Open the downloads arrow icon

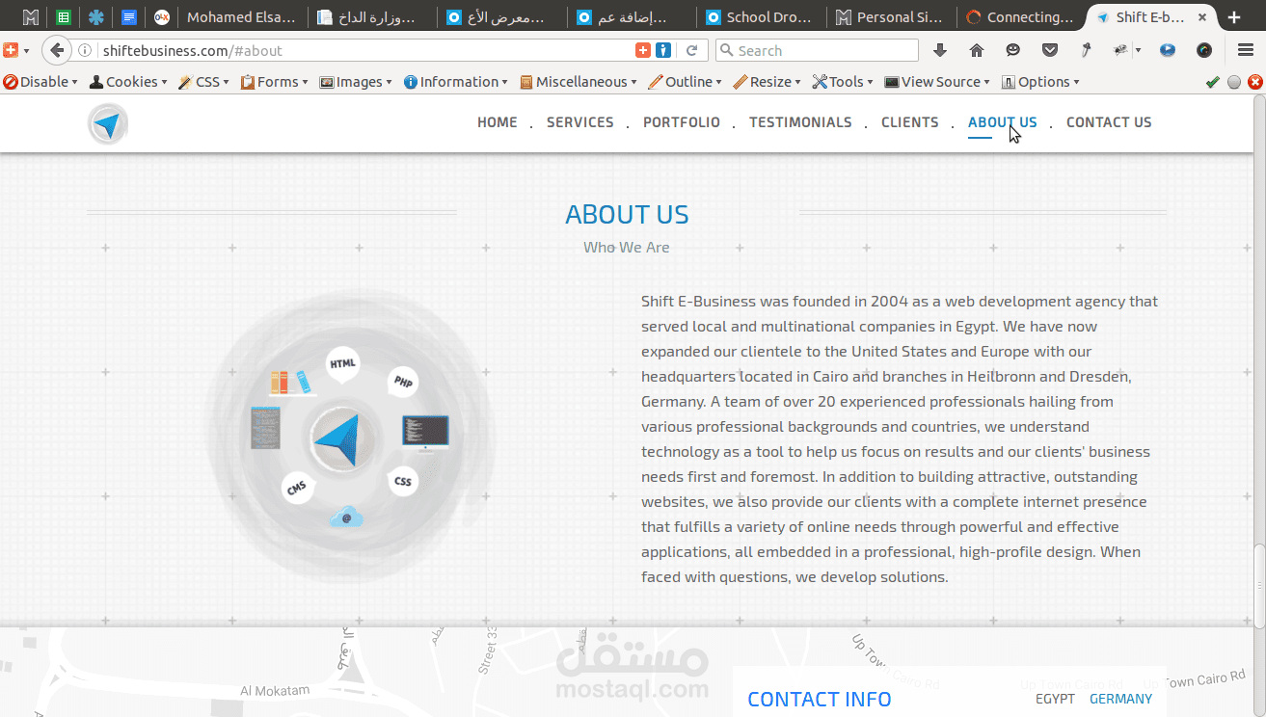(940, 50)
